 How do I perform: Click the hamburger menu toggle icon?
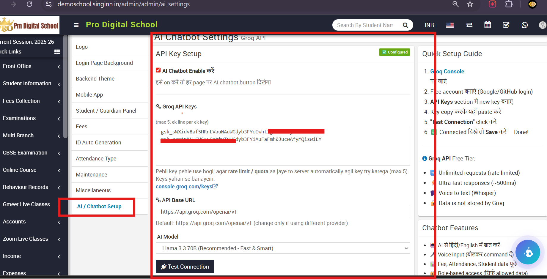click(x=76, y=25)
